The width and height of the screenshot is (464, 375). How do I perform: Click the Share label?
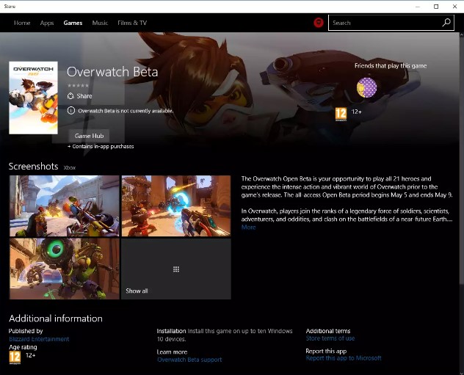[84, 96]
